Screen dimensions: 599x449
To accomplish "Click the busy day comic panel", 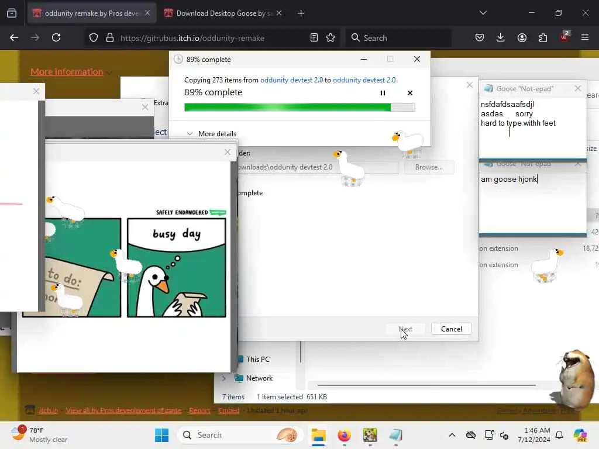I will point(177,267).
